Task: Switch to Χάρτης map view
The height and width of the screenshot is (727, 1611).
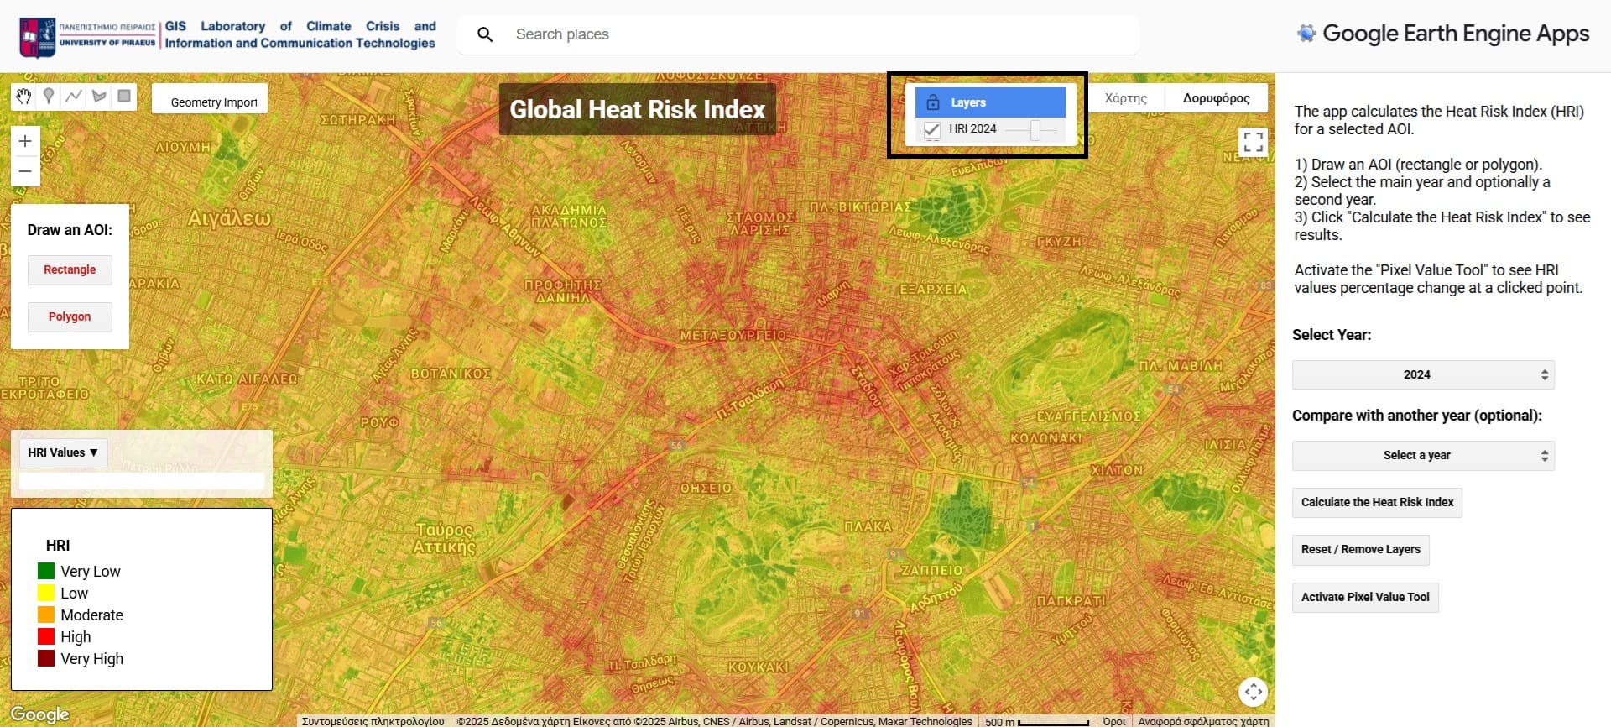Action: point(1125,98)
